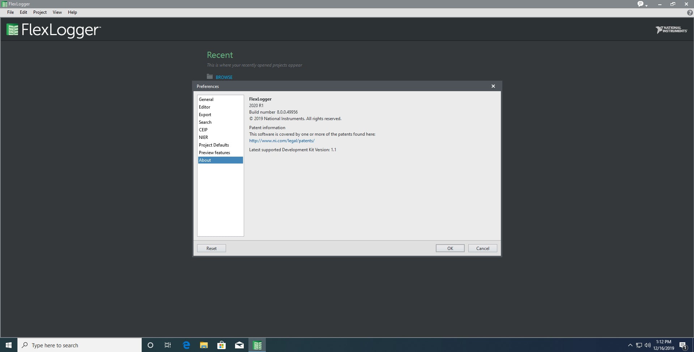The height and width of the screenshot is (352, 694).
Task: Open the help question mark icon
Action: 690,12
